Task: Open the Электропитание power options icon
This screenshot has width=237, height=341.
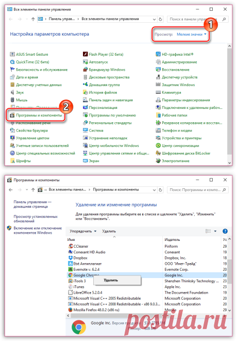Action: 158,161
